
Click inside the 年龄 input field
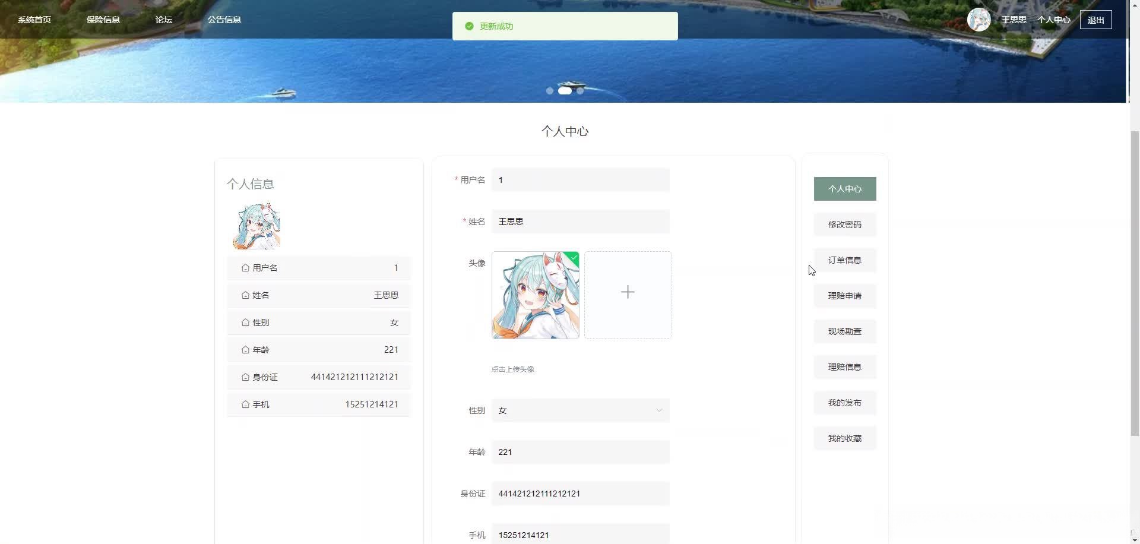580,451
